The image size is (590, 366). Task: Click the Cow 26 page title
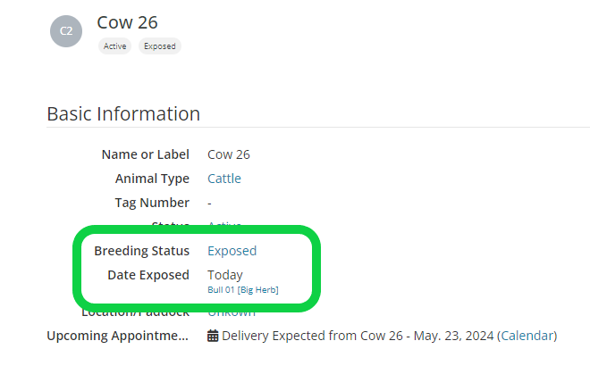point(128,22)
